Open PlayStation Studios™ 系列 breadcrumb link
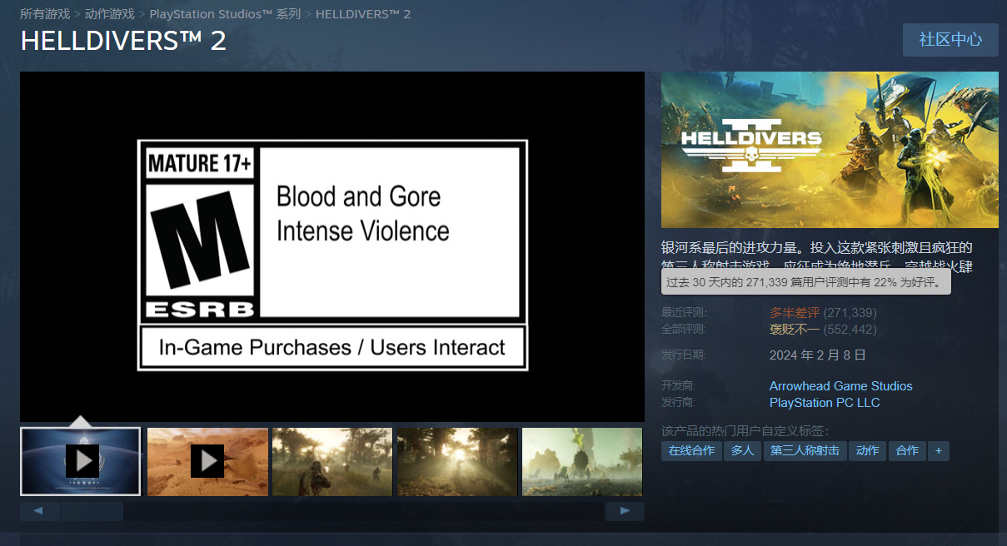The height and width of the screenshot is (546, 1007). coord(225,14)
